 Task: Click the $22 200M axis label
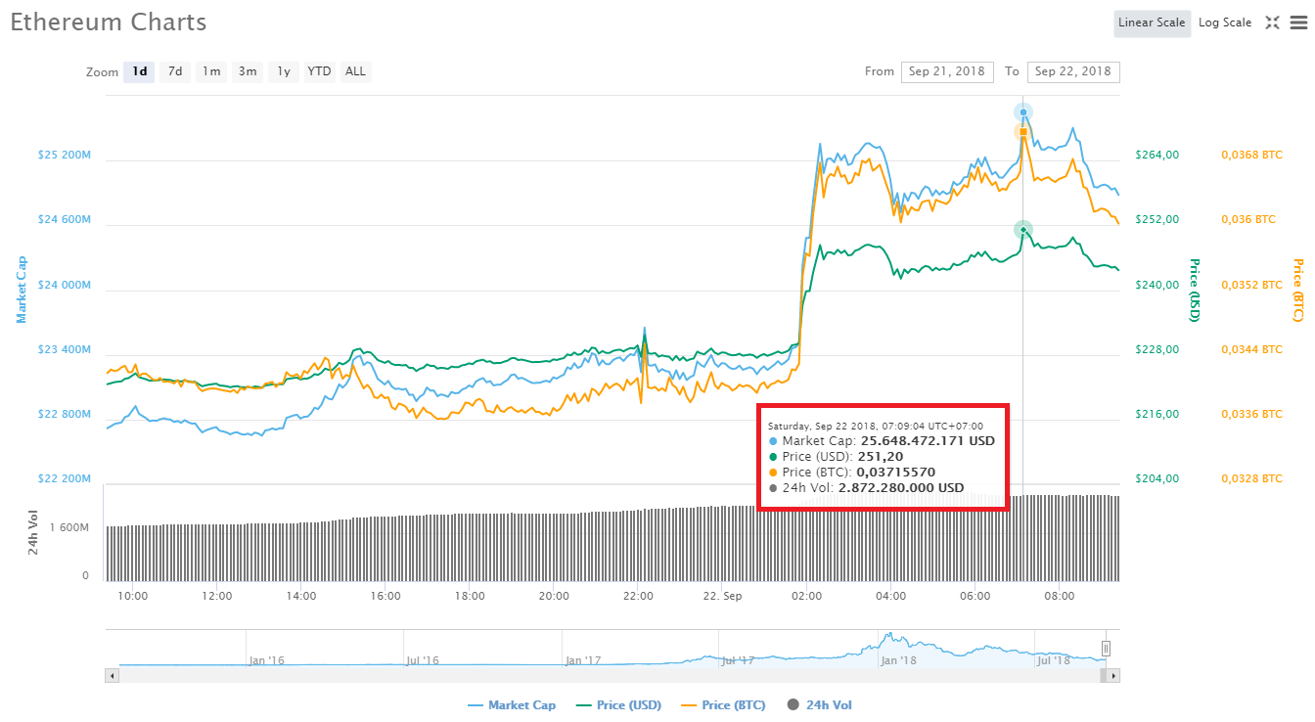pos(65,479)
